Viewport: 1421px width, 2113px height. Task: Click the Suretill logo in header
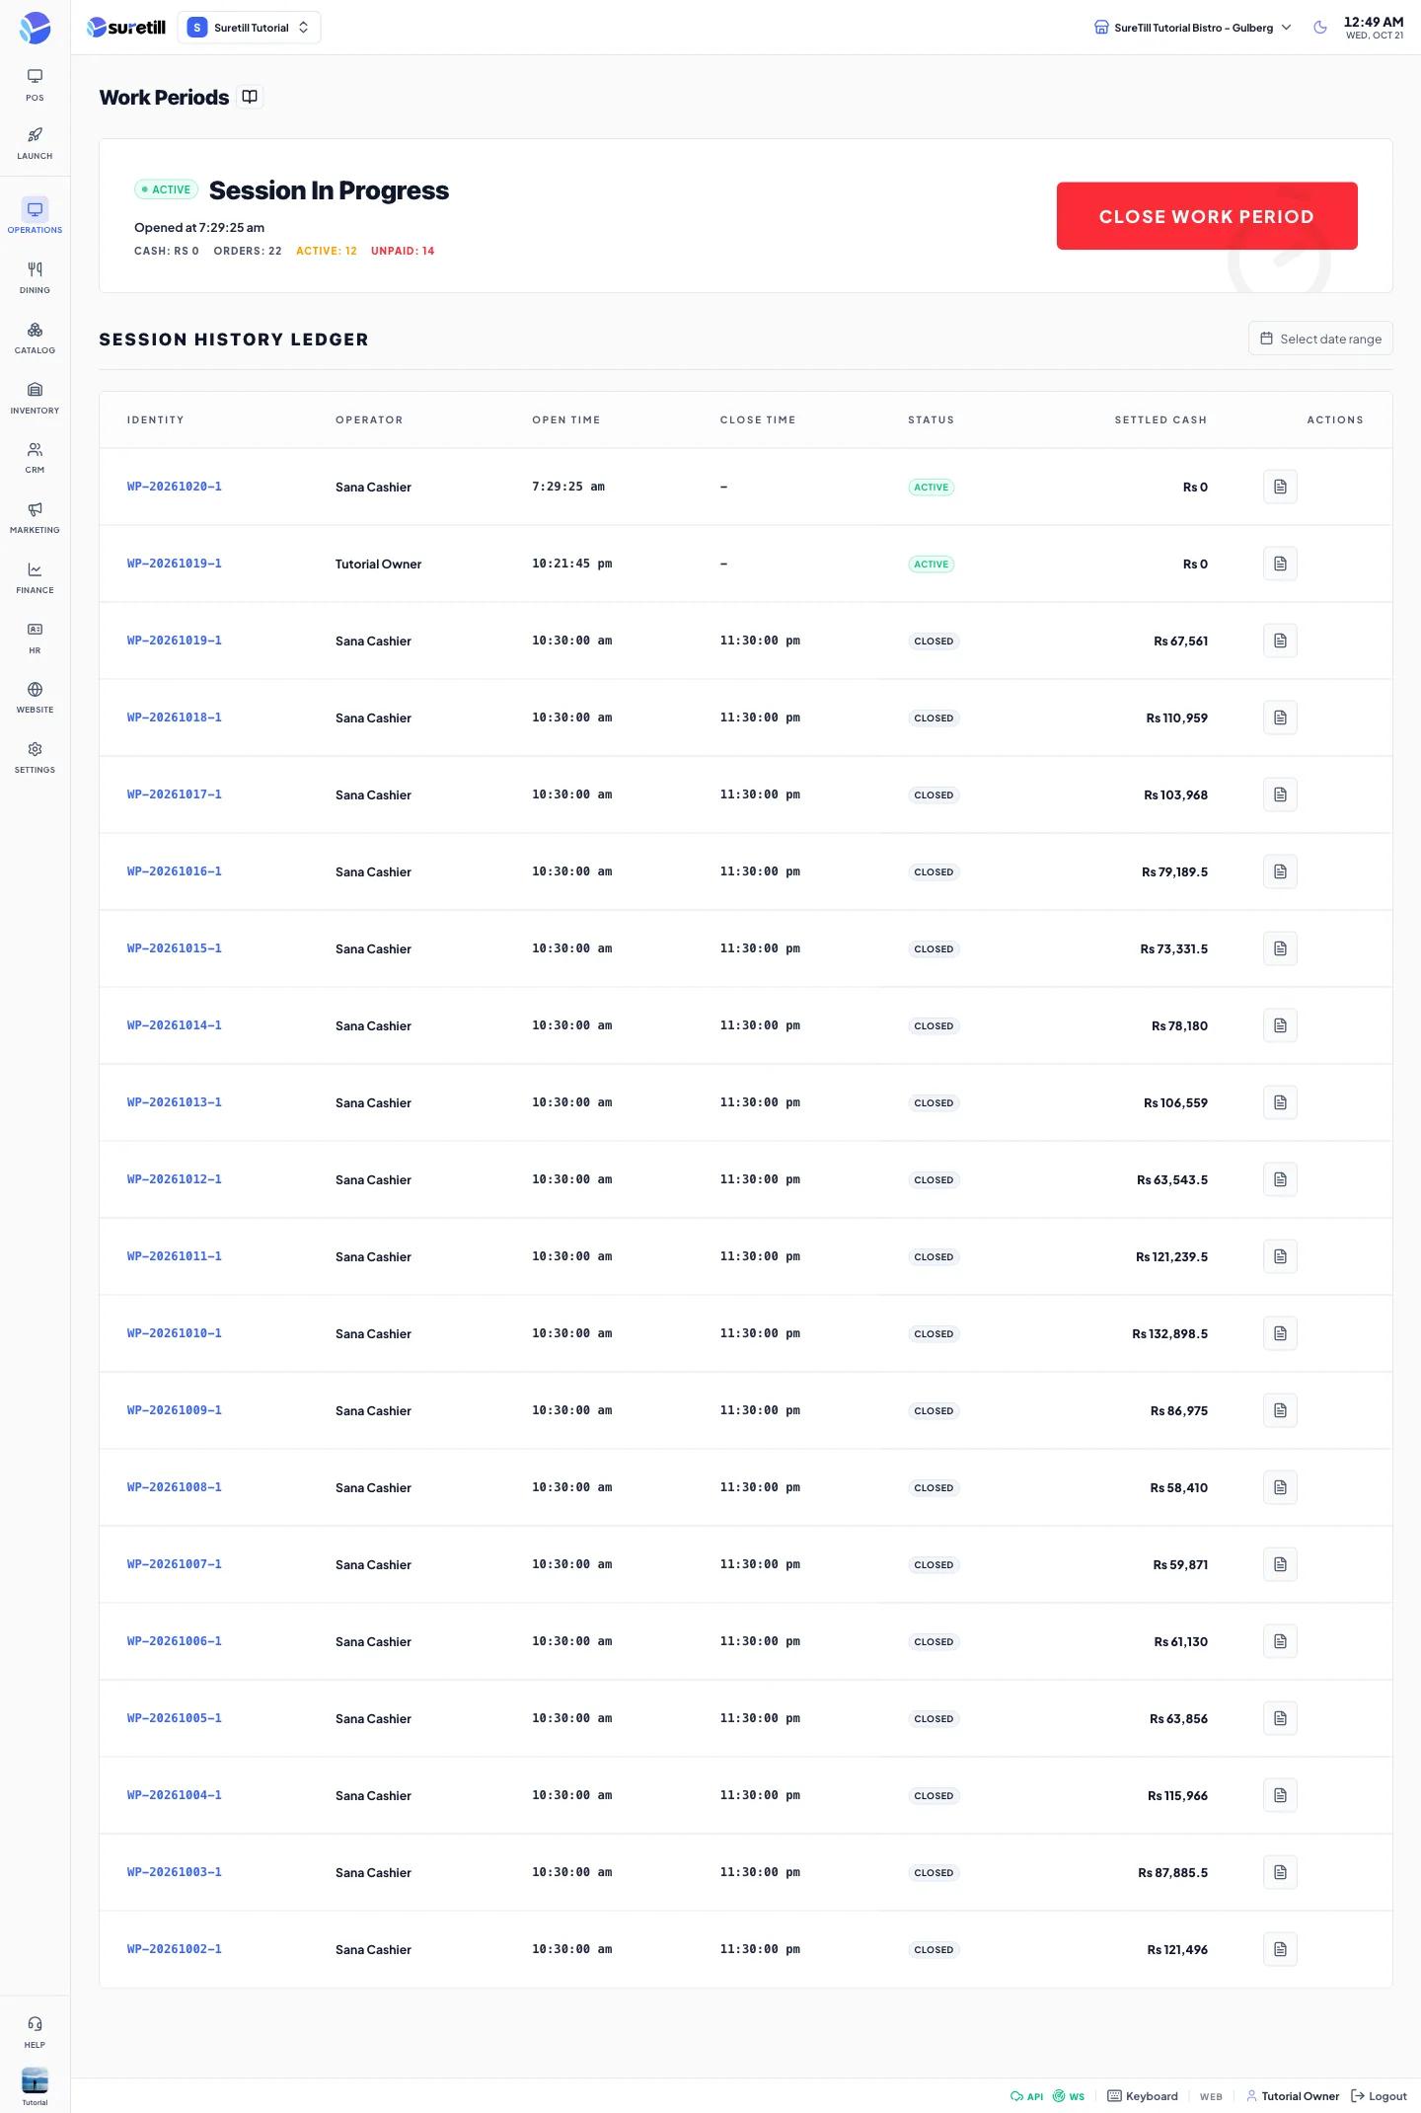(x=126, y=28)
